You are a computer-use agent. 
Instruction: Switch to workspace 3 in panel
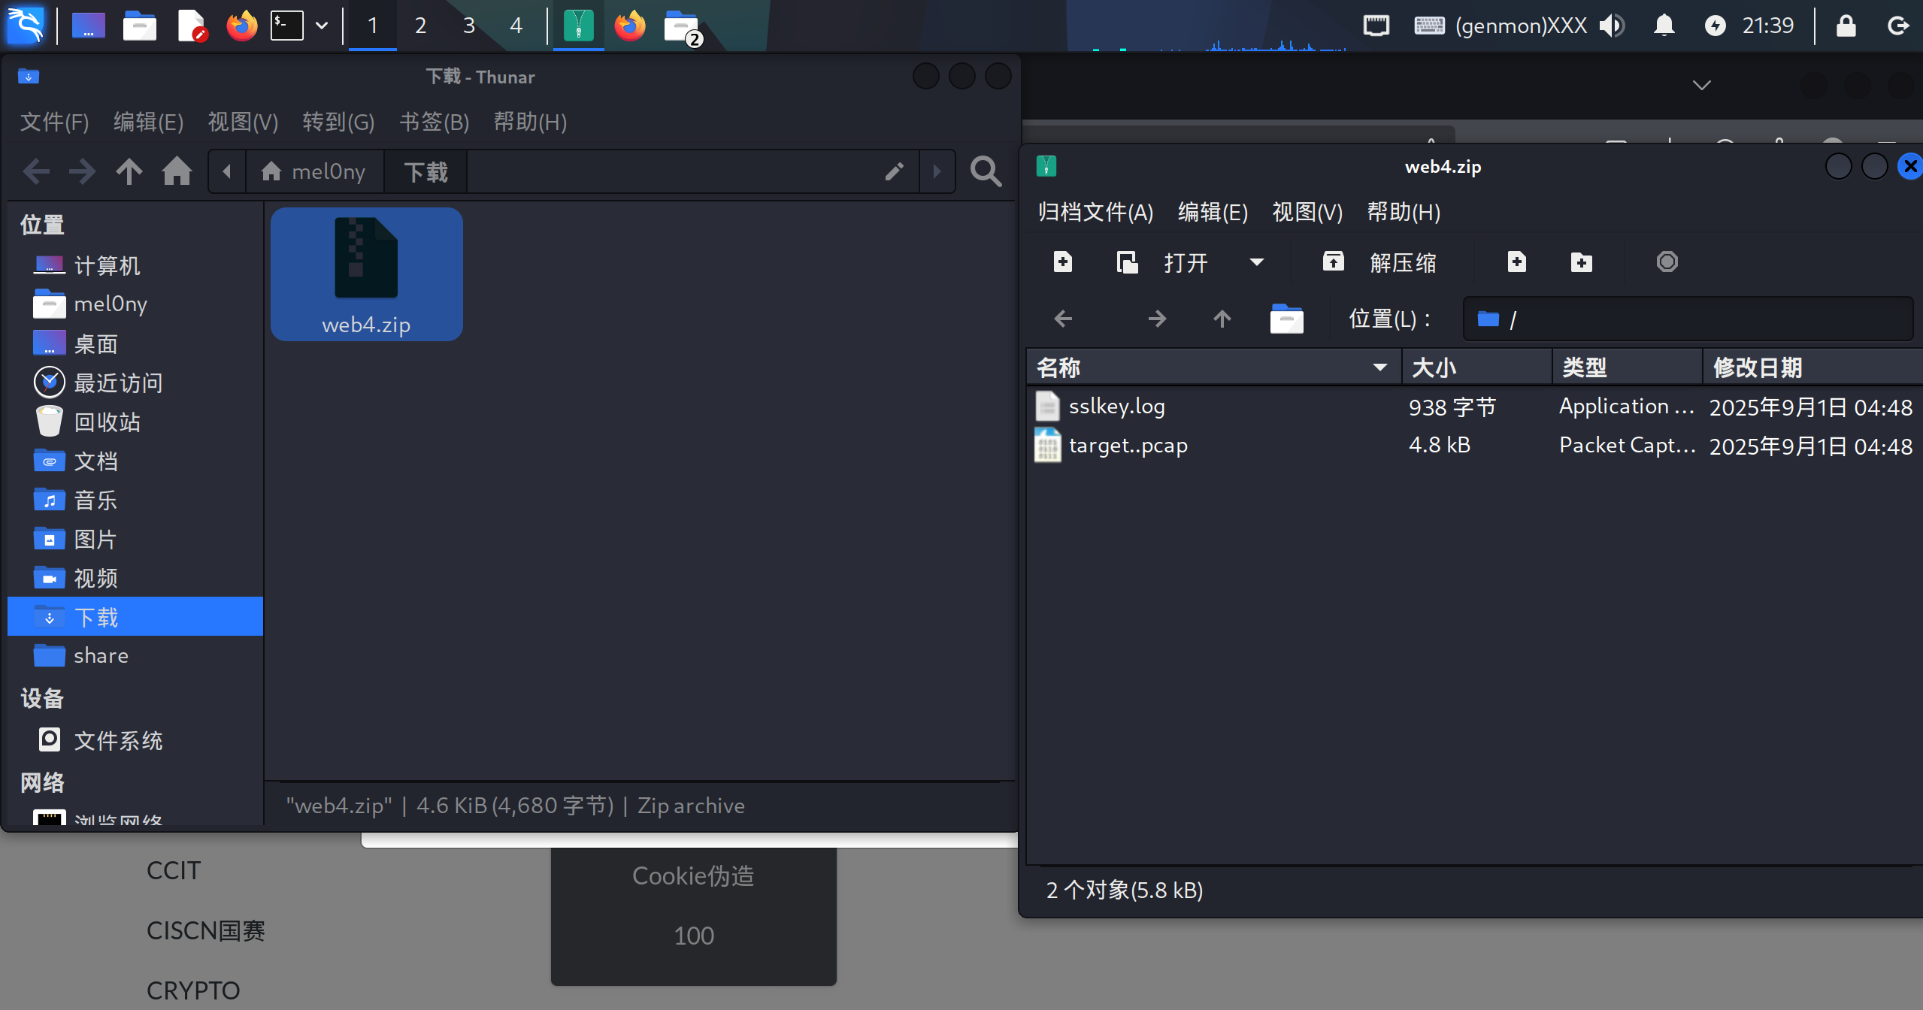pos(468,26)
